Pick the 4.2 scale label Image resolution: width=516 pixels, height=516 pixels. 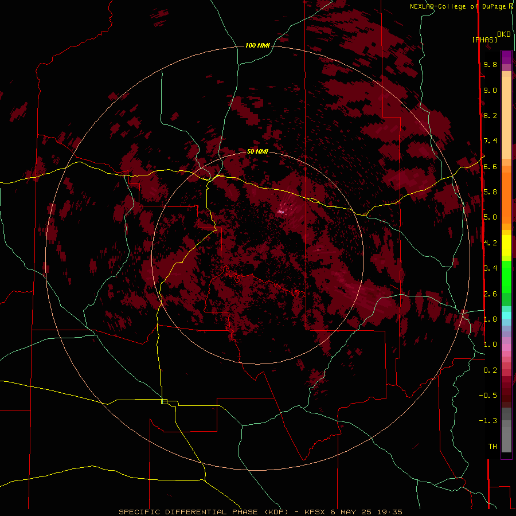click(x=490, y=243)
